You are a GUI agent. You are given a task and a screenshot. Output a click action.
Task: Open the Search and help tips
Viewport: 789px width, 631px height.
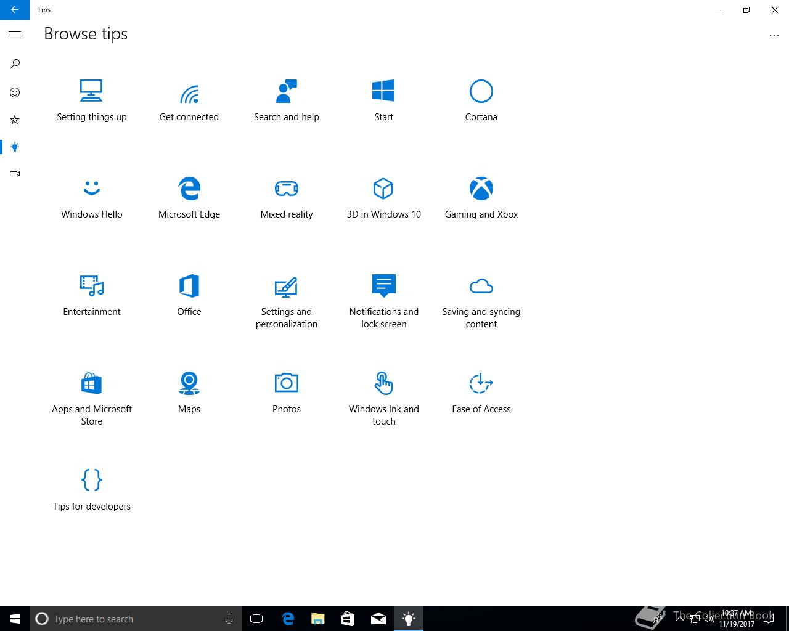pos(287,102)
